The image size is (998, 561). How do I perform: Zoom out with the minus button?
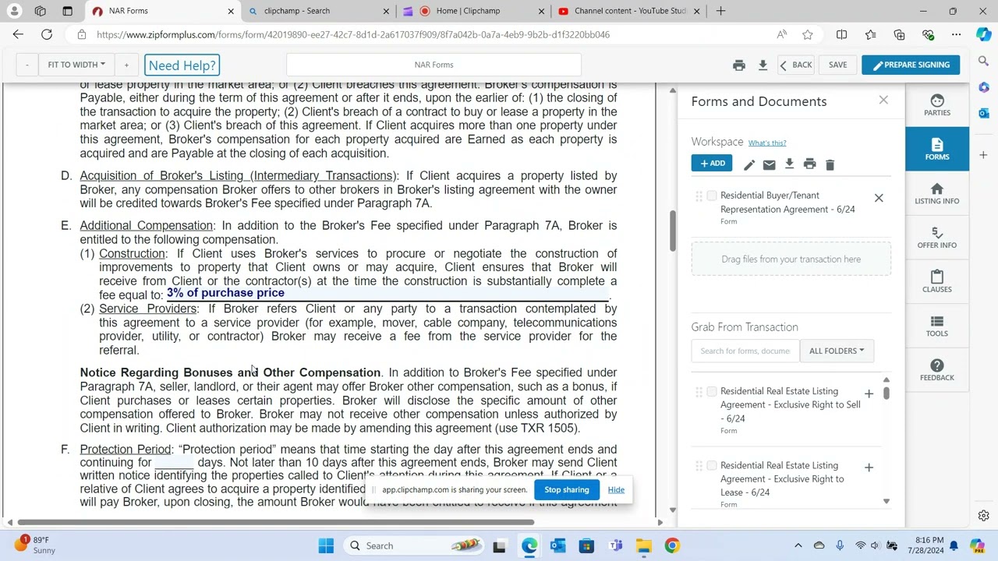coord(27,65)
